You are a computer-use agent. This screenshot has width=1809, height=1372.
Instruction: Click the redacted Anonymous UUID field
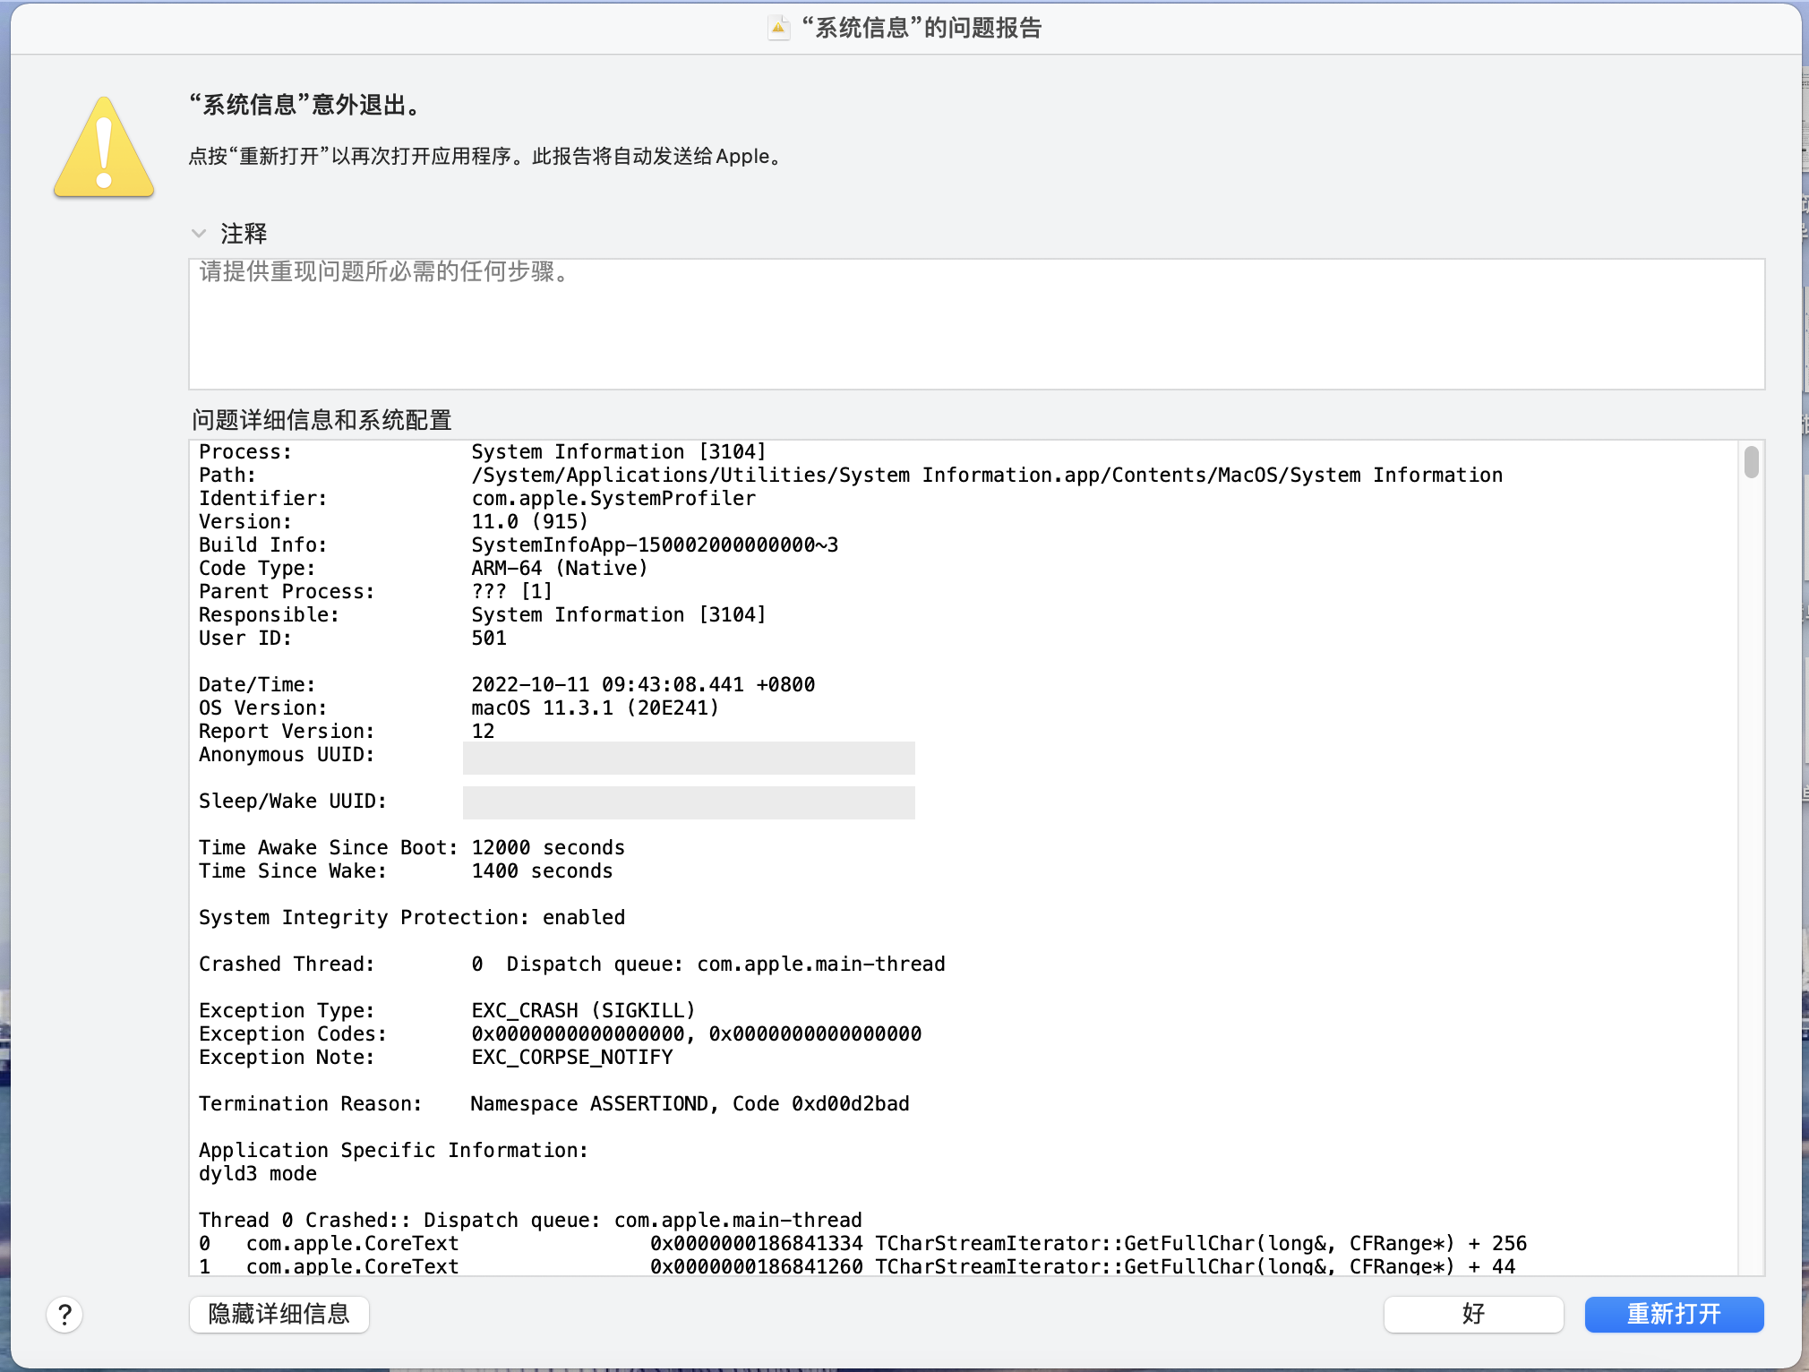[688, 757]
